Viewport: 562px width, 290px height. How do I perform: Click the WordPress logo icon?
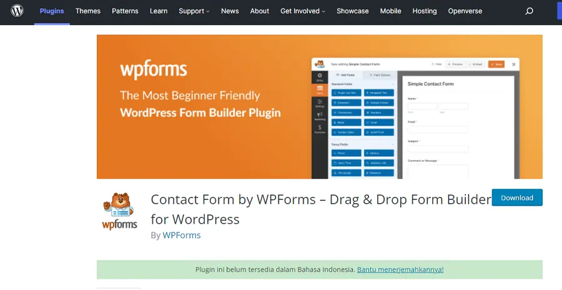click(17, 11)
